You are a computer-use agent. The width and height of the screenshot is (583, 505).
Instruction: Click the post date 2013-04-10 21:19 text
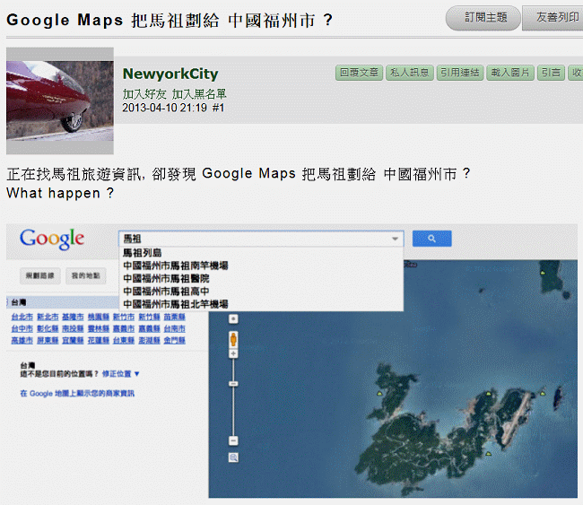pos(165,108)
